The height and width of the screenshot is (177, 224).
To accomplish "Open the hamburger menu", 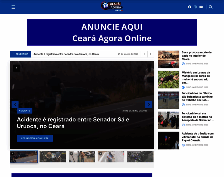I will [x=13, y=7].
